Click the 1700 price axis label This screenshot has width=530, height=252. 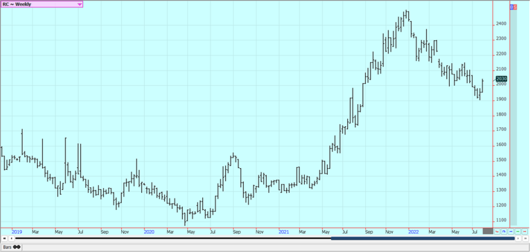(x=501, y=129)
